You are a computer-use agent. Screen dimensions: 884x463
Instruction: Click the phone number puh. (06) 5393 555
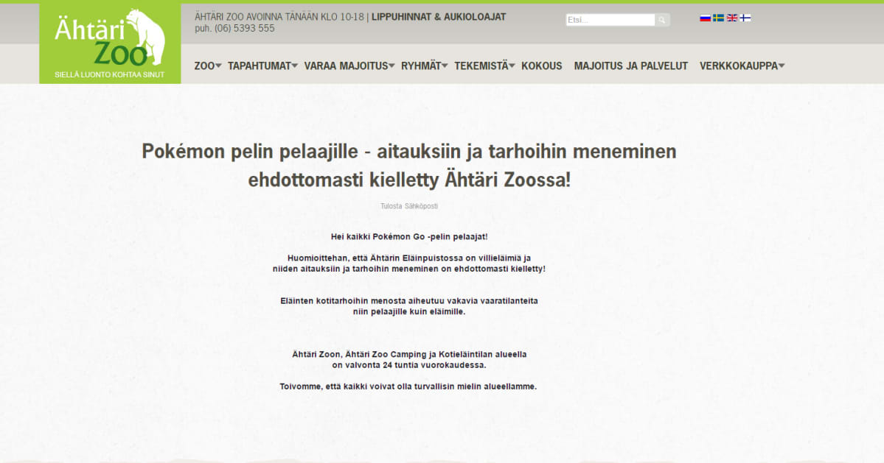[234, 28]
